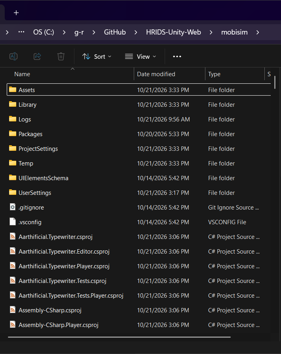Click the UIElementsSchema folder icon
This screenshot has width=281, height=354.
pyautogui.click(x=13, y=178)
